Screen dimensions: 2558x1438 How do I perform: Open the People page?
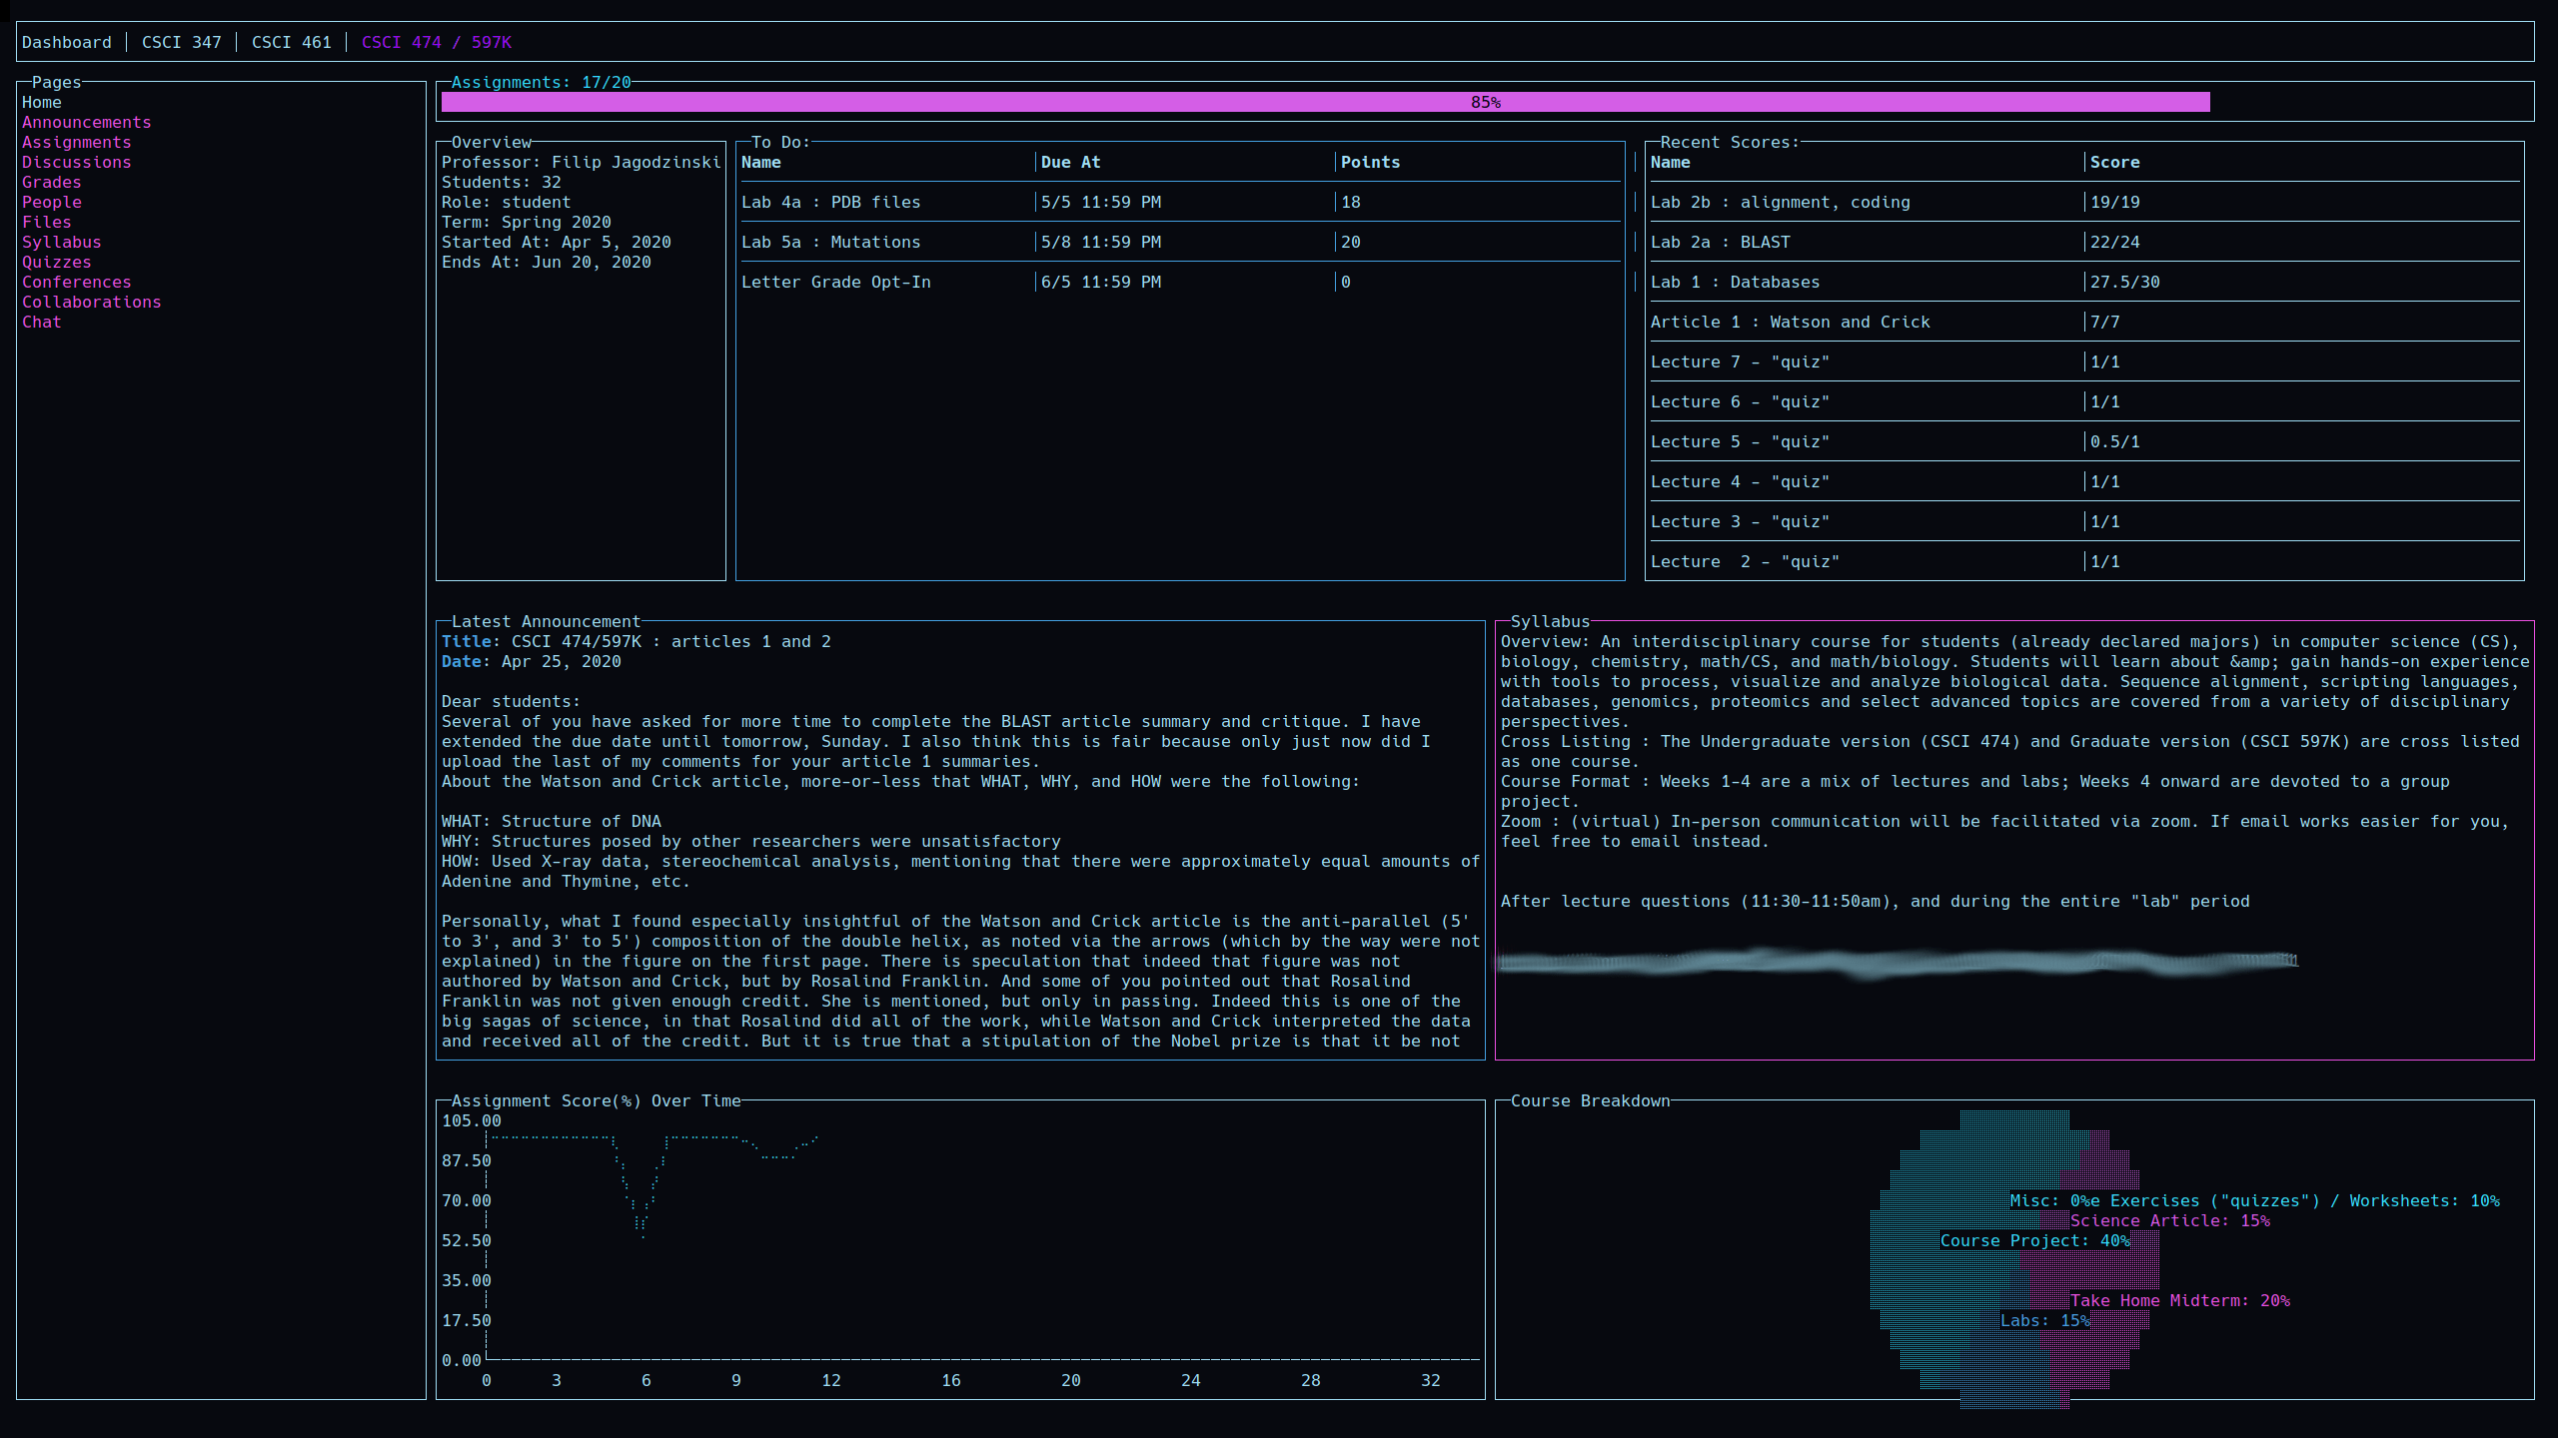(52, 202)
